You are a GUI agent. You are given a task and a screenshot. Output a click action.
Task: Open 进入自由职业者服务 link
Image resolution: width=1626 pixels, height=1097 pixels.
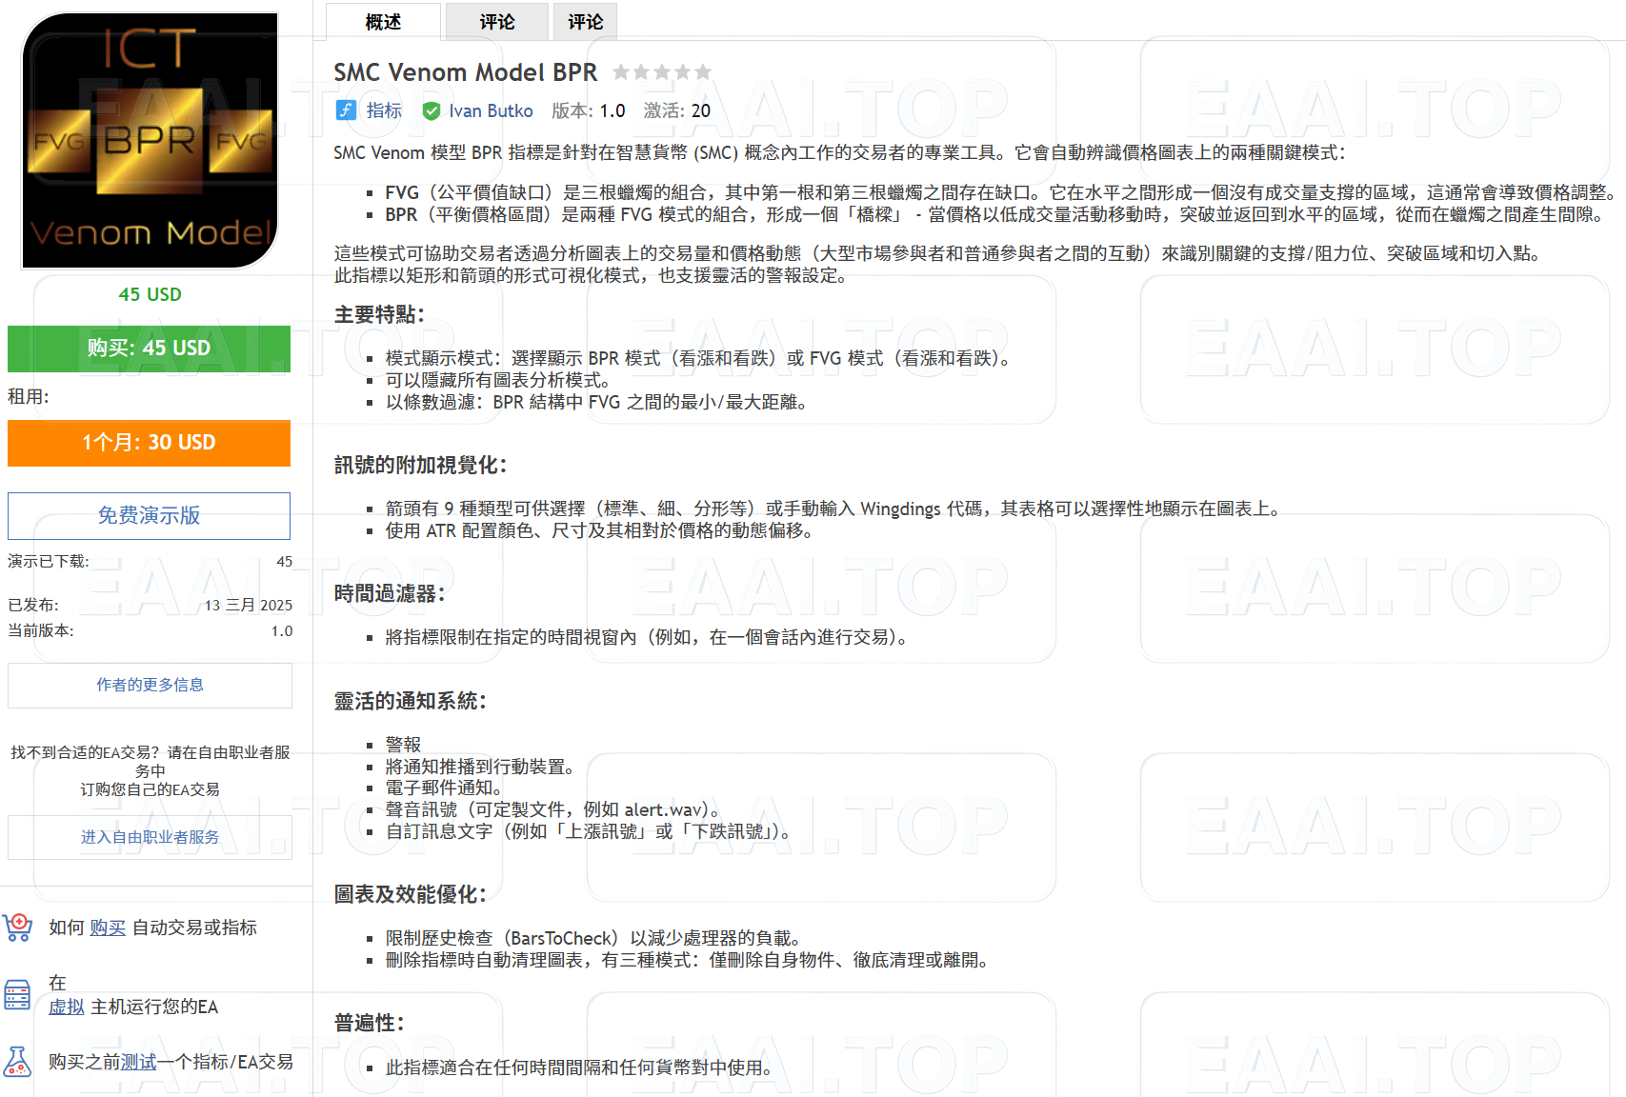[150, 838]
